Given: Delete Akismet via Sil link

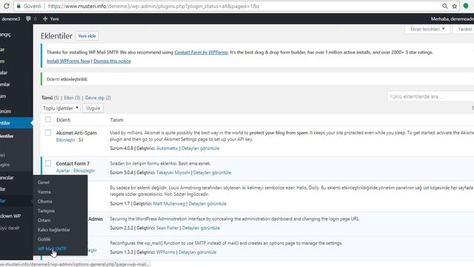Looking at the screenshot, I should click(x=81, y=140).
